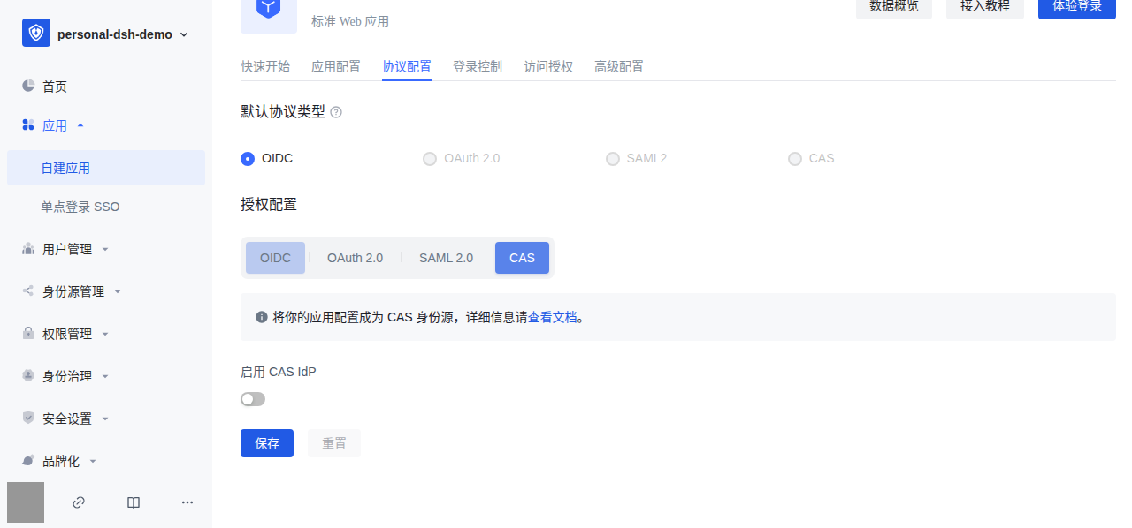The image size is (1132, 528).
Task: Click the 保存 button
Action: click(x=267, y=443)
